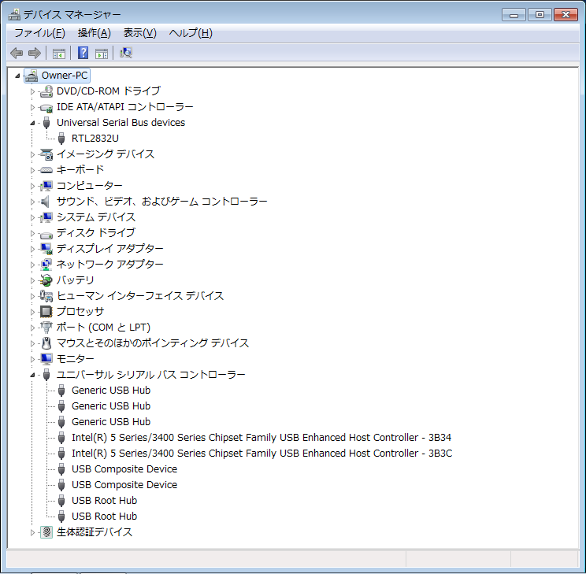
Task: Click the デバイス マネージャー title bar icon
Action: tap(14, 15)
